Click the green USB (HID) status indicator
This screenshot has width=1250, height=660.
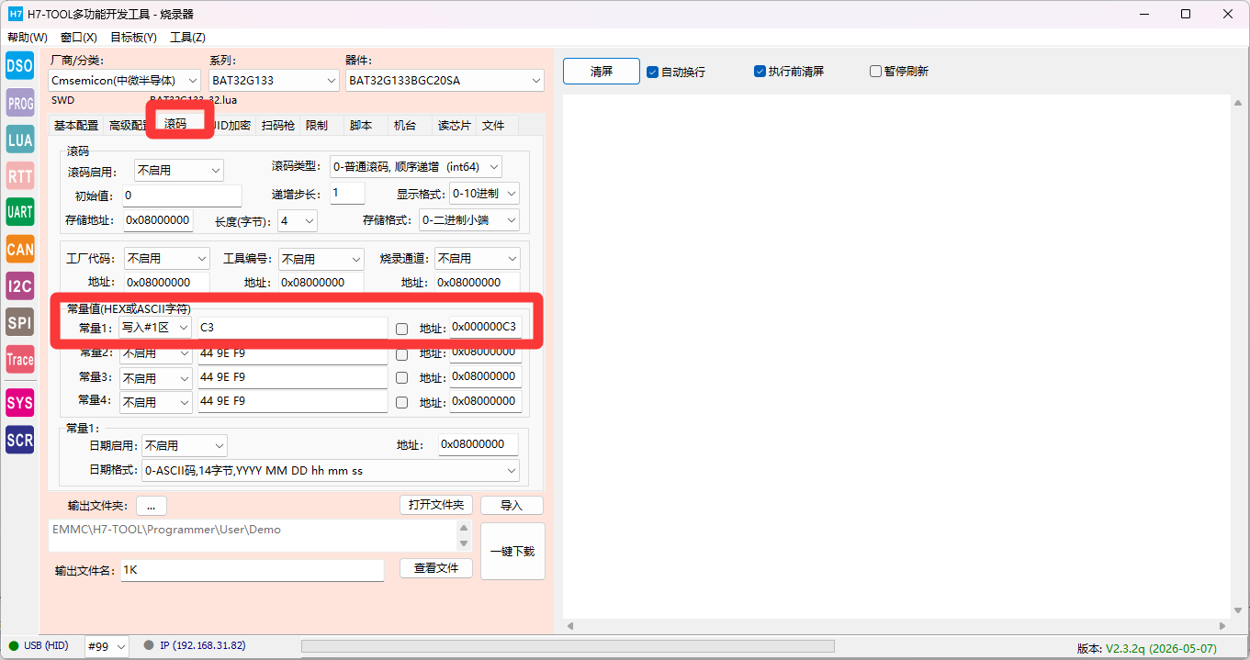point(13,646)
